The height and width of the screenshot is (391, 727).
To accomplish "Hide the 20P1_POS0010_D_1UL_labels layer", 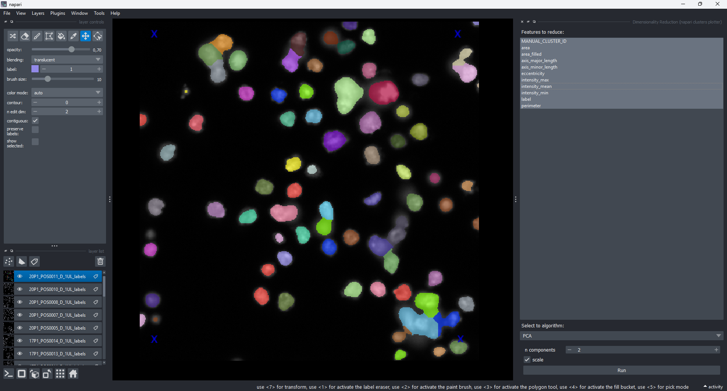I will click(20, 289).
